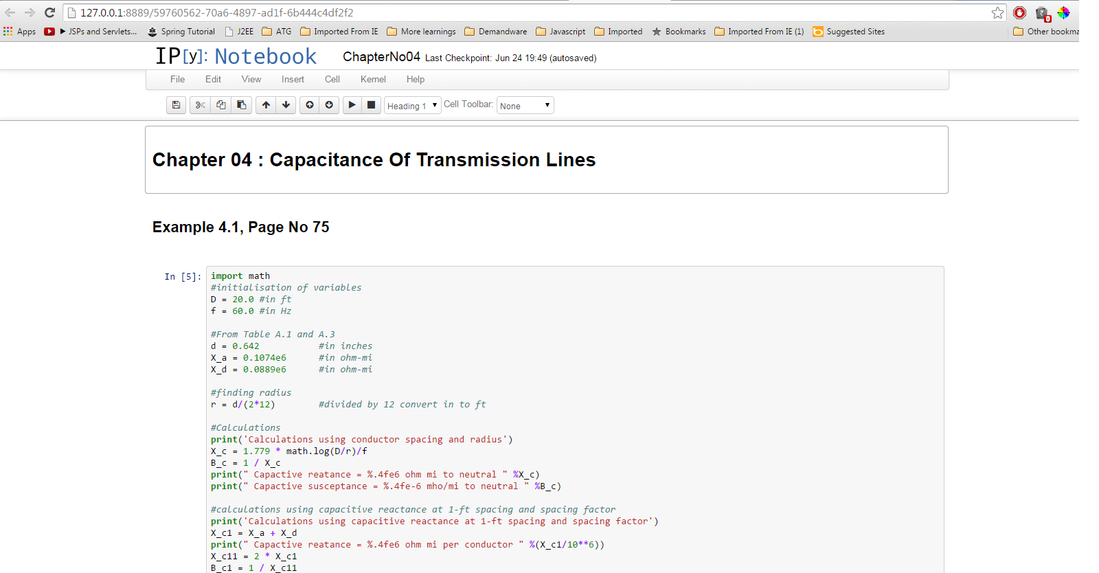Paste cell using the clipboard icon
The height and width of the screenshot is (573, 1099).
(241, 105)
